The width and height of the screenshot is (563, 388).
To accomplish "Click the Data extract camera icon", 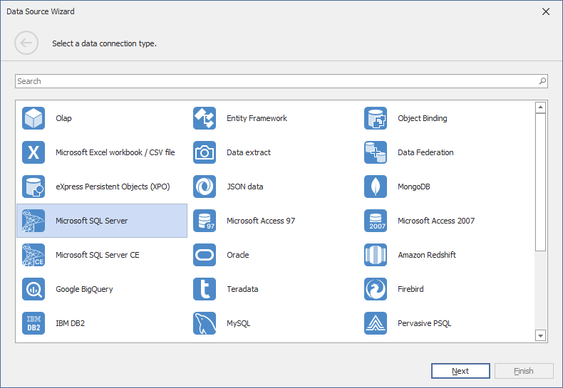I will (205, 152).
